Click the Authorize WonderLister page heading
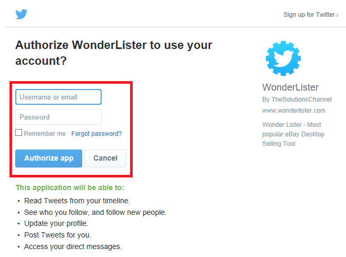This screenshot has width=346, height=257. tap(114, 53)
